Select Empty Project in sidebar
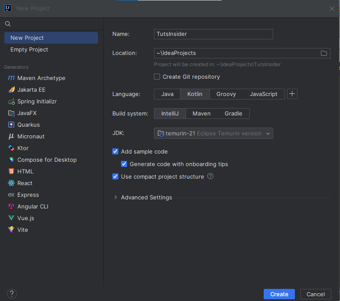This screenshot has width=340, height=301. coord(51,49)
